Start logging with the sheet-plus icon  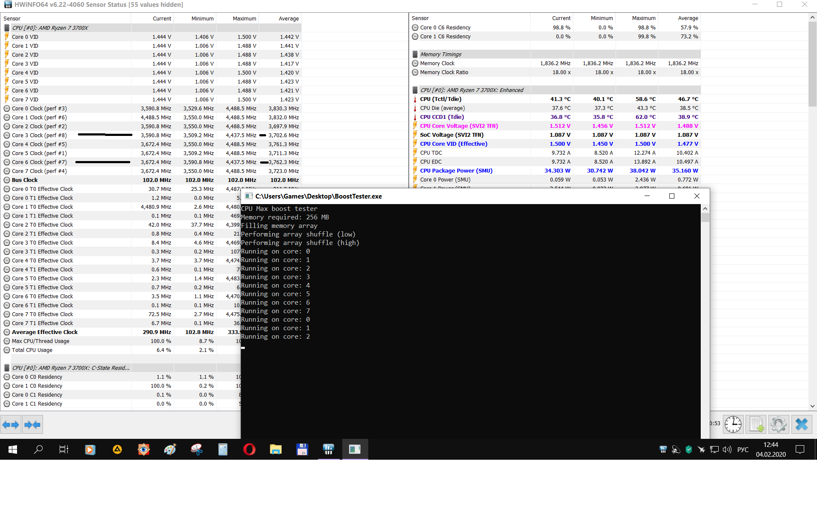756,424
